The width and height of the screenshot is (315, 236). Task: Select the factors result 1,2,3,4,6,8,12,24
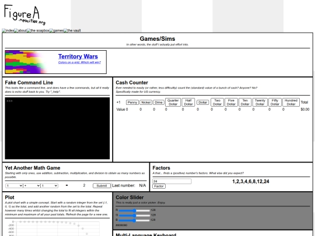251,181
